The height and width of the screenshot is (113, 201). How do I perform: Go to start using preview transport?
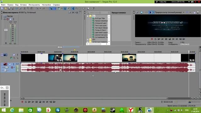173,39
